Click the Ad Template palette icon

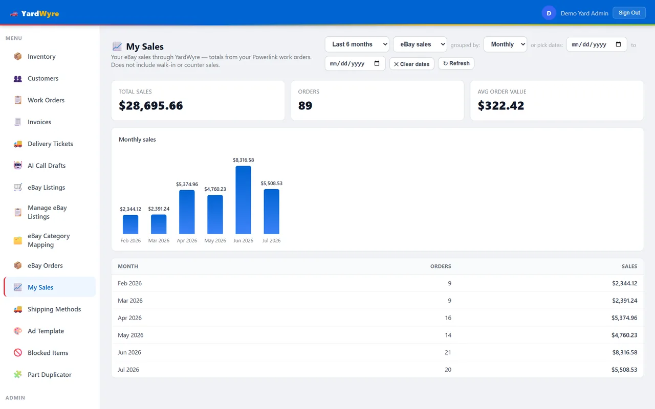point(18,331)
